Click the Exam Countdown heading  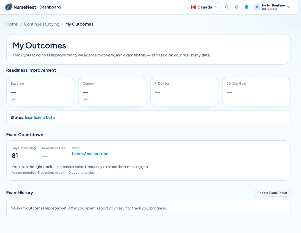[25, 135]
